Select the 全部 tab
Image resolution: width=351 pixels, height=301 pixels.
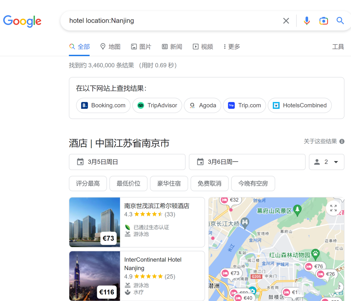coord(79,47)
